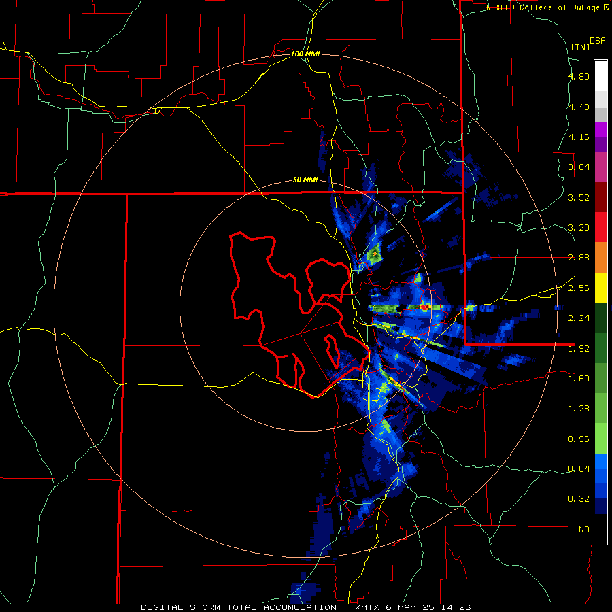Pick the black ND swatch in legend
612x612 pixels.
pyautogui.click(x=600, y=529)
